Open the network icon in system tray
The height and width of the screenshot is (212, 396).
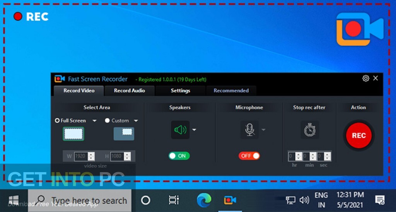point(291,200)
